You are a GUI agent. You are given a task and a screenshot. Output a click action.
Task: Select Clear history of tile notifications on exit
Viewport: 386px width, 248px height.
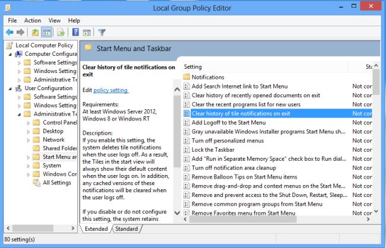[278, 113]
